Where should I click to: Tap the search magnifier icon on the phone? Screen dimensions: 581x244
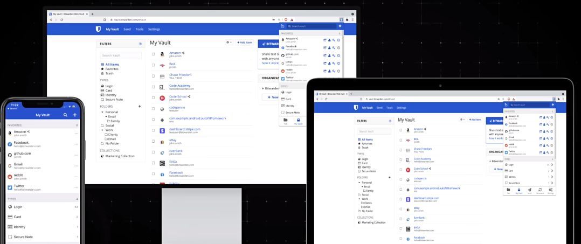click(x=65, y=115)
